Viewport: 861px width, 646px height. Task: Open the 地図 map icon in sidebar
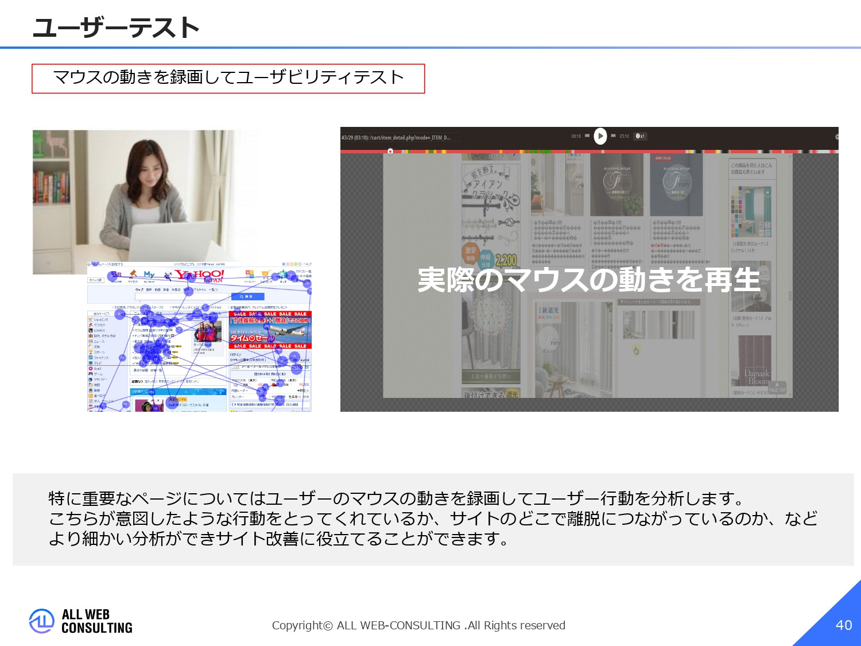(x=90, y=385)
